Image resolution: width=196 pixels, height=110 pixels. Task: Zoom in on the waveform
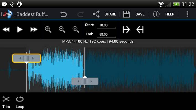[x=48, y=30]
